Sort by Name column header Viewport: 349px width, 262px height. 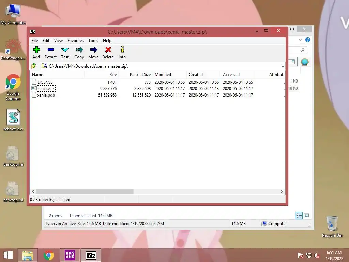pyautogui.click(x=57, y=75)
